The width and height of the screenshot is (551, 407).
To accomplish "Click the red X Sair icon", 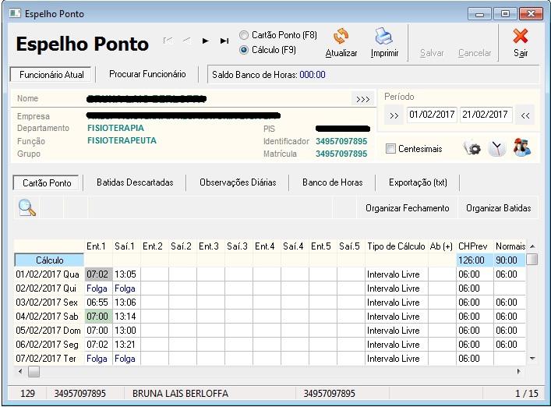I will tap(521, 37).
